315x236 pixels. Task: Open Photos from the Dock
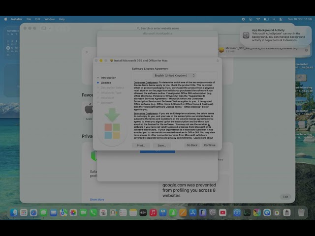point(73,213)
